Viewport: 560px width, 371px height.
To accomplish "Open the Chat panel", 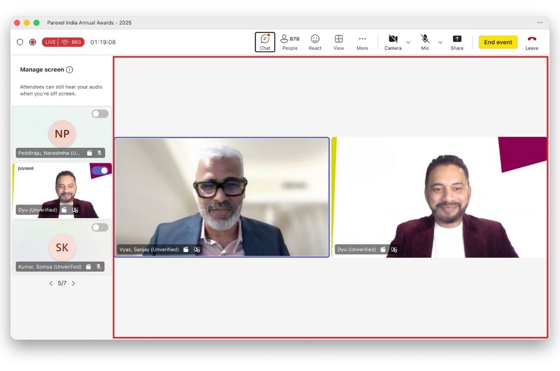I will pyautogui.click(x=265, y=42).
